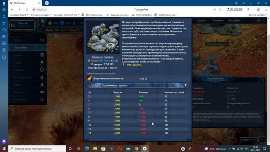Image resolution: width=270 pixels, height=152 pixels.
Task: Open the Настройки tab in game header
Action: 234,20
